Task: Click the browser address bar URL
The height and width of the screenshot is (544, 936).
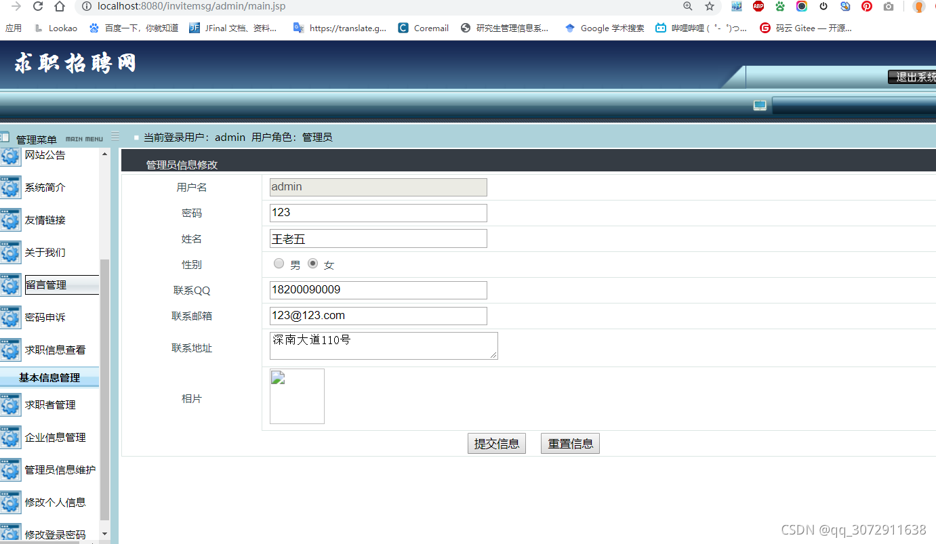Action: coord(191,6)
